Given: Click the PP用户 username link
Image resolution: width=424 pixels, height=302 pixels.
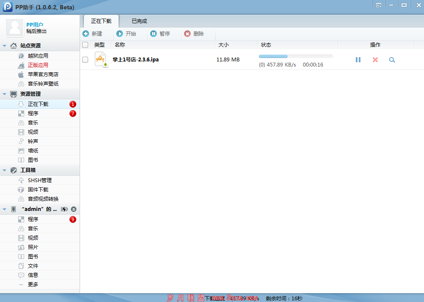Looking at the screenshot, I should [x=35, y=25].
